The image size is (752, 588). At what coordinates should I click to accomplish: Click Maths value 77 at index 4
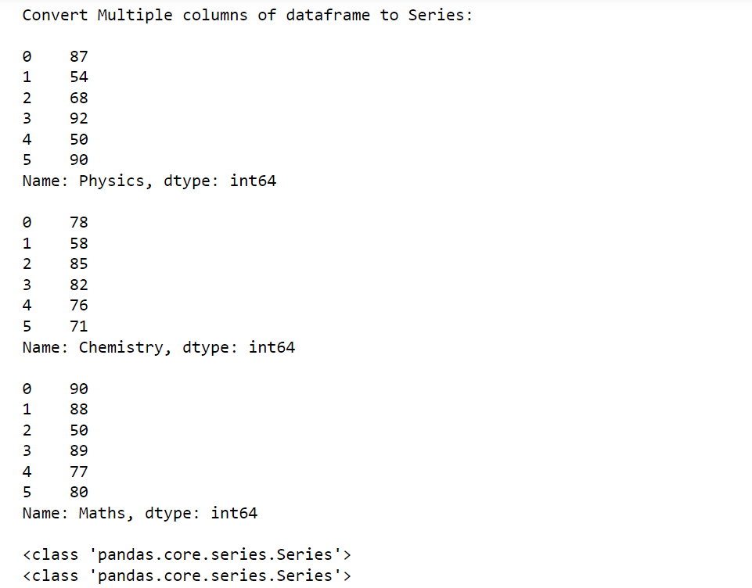pyautogui.click(x=79, y=472)
